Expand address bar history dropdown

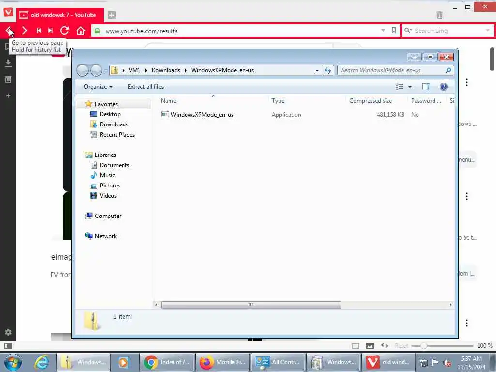click(x=383, y=31)
